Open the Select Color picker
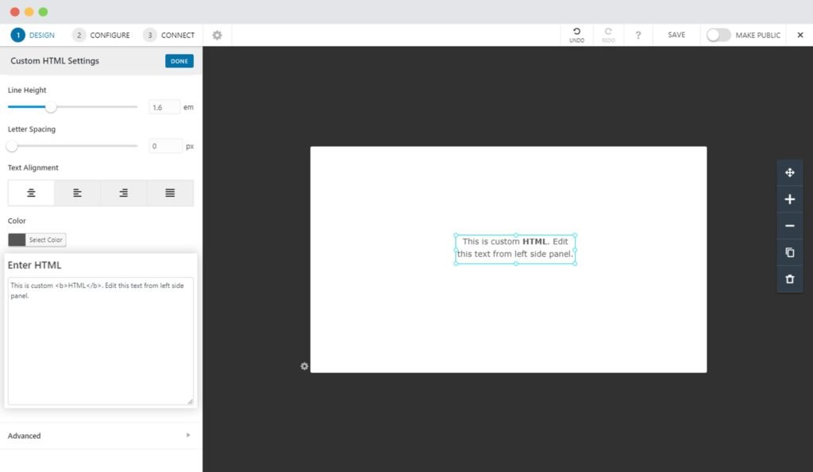813x472 pixels. (x=37, y=240)
